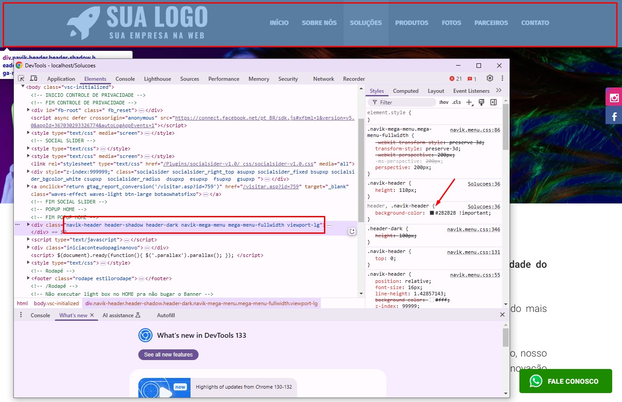The image size is (622, 402).
Task: Open the DevTools three-dot customize menu
Action: [x=502, y=79]
